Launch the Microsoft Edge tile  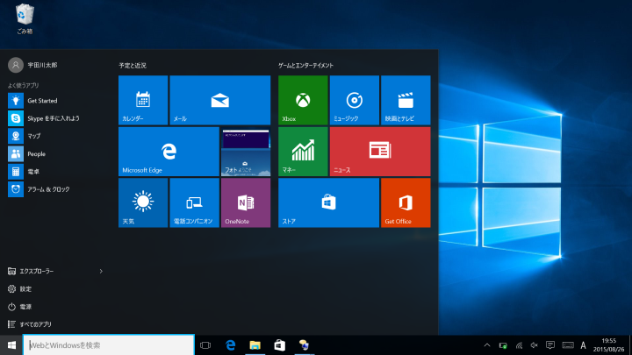pos(169,151)
